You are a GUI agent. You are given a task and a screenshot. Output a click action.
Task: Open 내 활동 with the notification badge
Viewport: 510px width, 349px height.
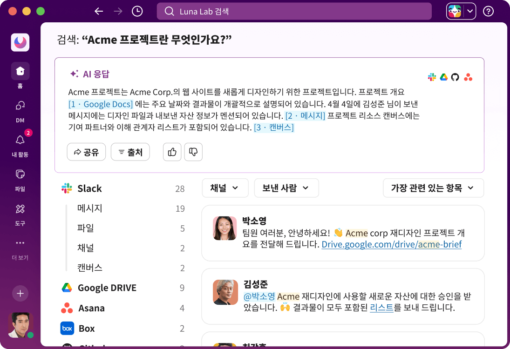pyautogui.click(x=20, y=140)
